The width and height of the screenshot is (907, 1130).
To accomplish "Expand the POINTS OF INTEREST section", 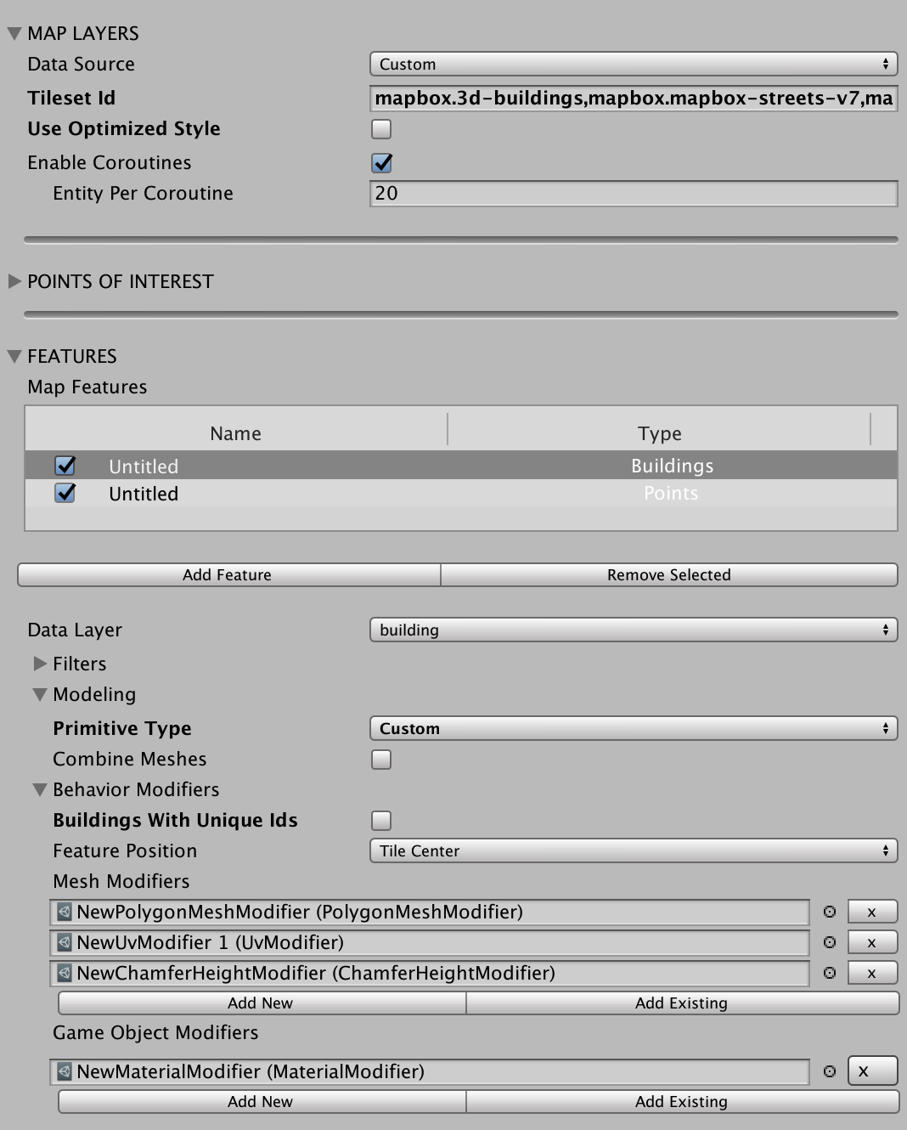I will tap(14, 281).
